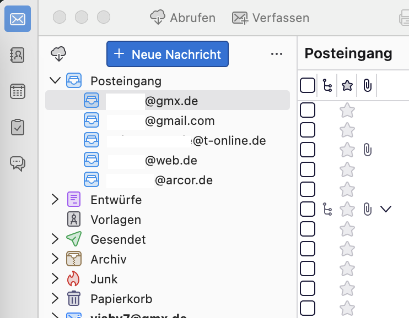
Task: Open the three-dot folder pane options
Action: tap(277, 54)
